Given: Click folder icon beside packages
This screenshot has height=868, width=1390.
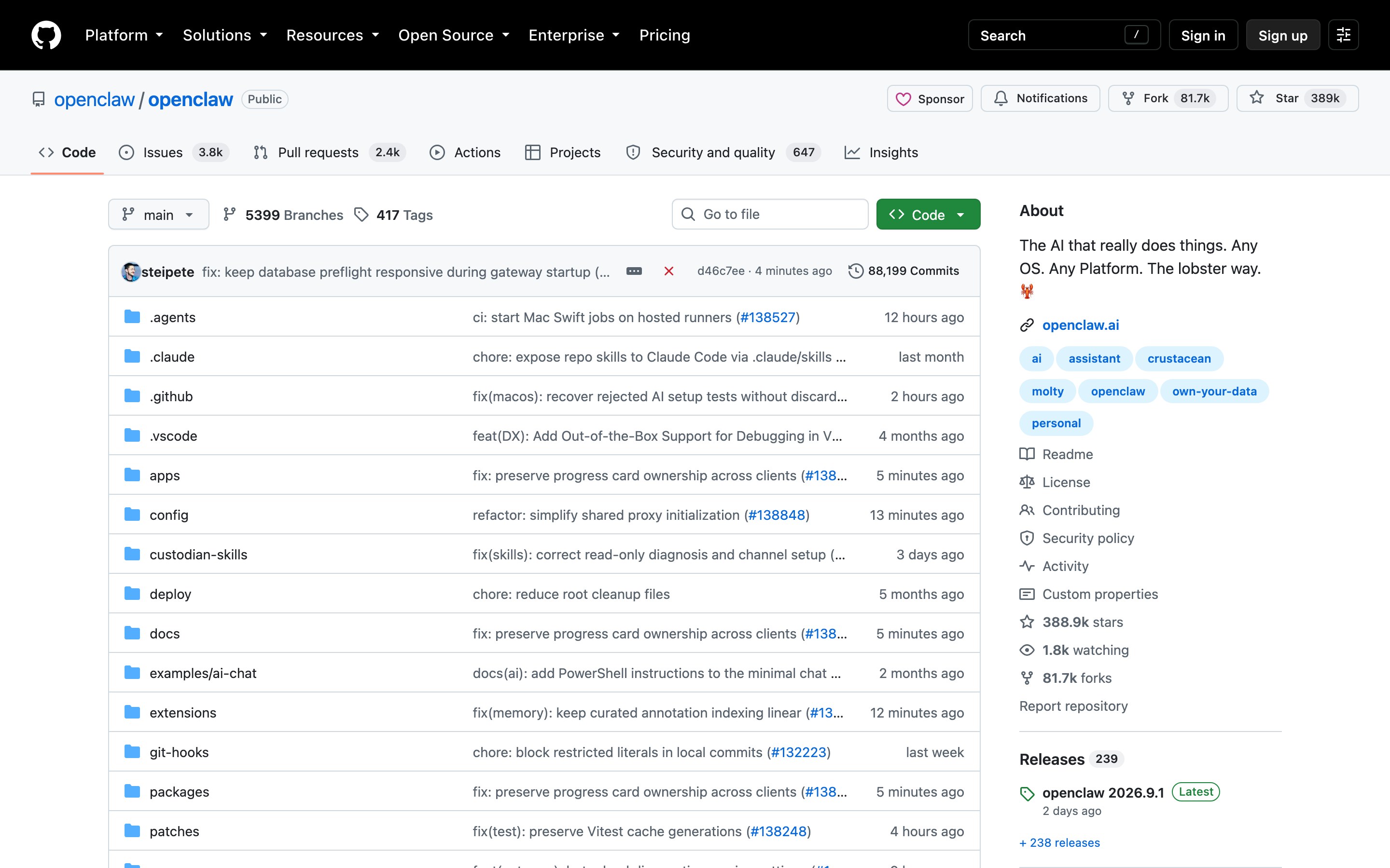Looking at the screenshot, I should tap(132, 792).
